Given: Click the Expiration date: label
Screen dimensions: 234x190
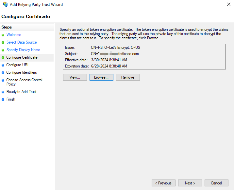Looking at the screenshot, I should click(x=77, y=66).
